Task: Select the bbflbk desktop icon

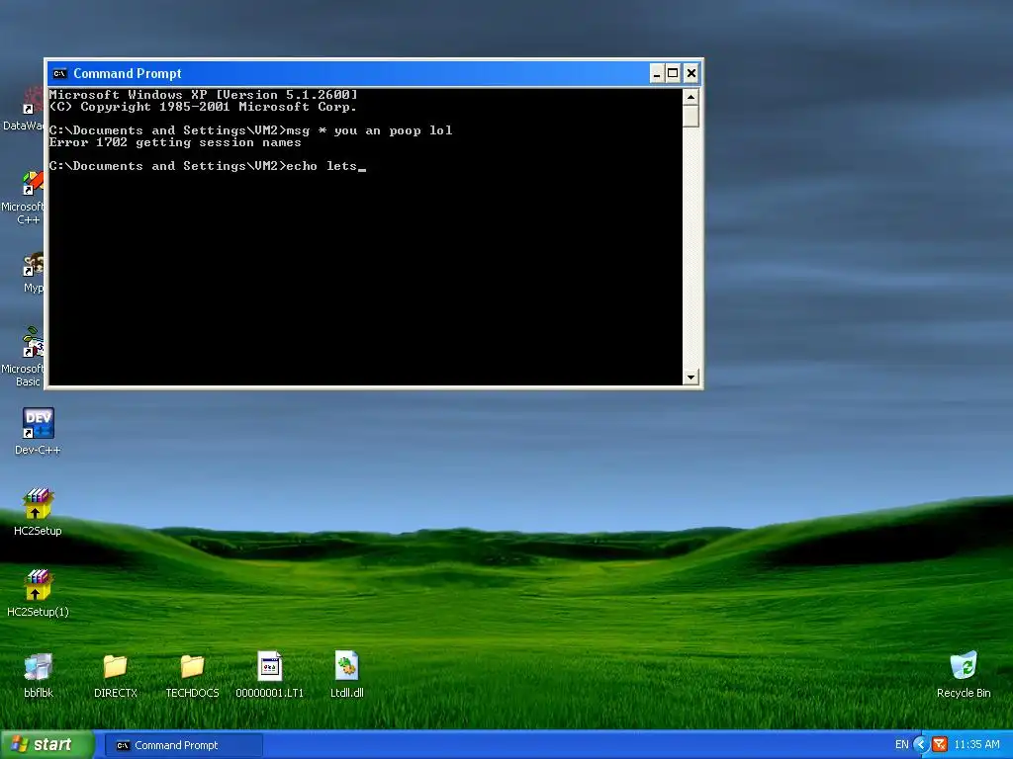Action: point(39,674)
